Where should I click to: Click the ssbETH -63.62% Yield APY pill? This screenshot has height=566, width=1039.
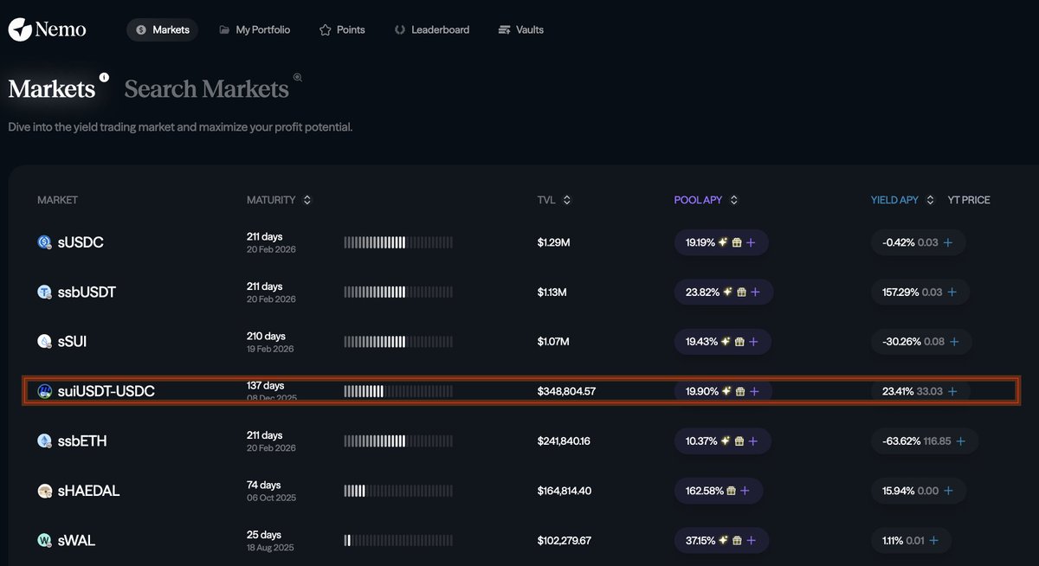pyautogui.click(x=925, y=441)
